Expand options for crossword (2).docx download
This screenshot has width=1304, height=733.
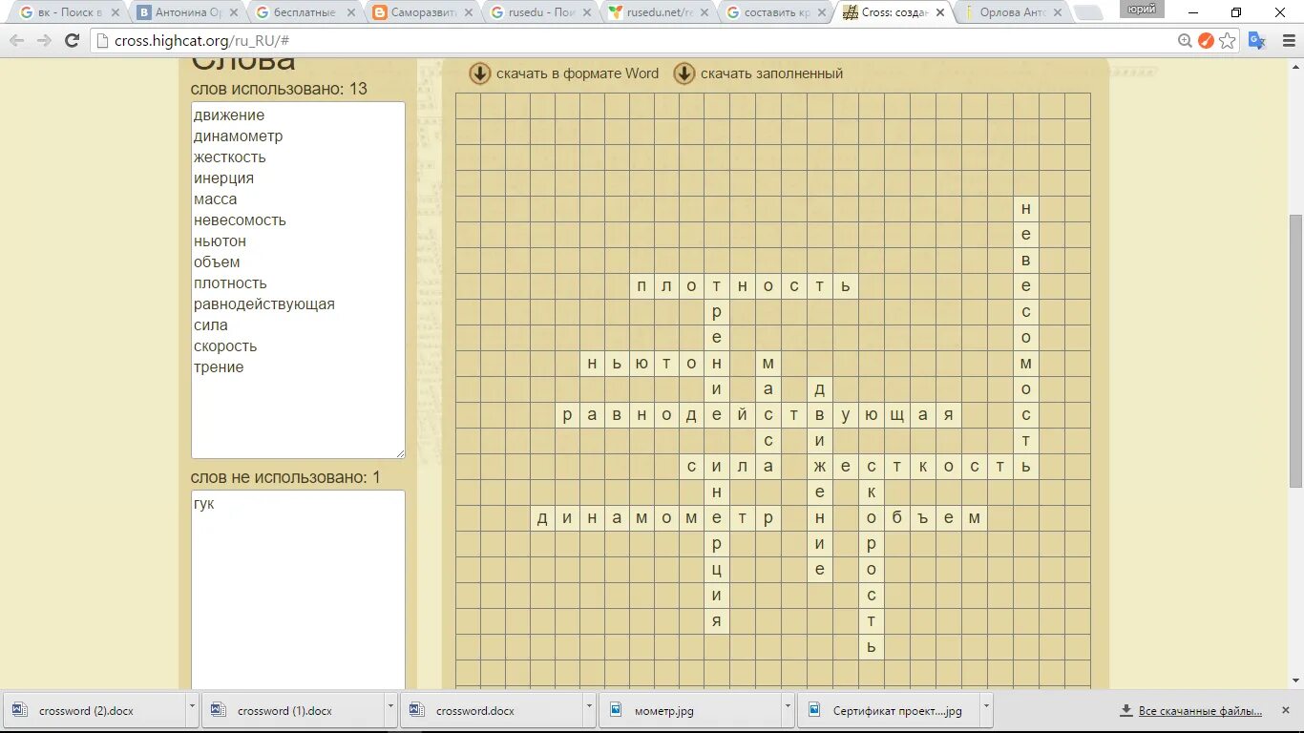point(192,710)
